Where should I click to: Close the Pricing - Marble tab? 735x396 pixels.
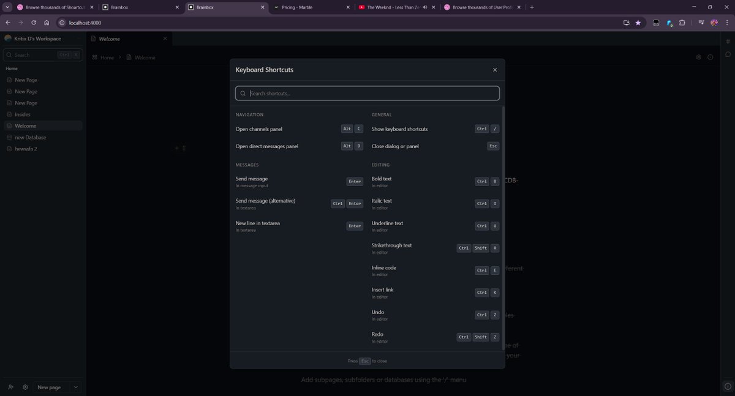tap(349, 7)
